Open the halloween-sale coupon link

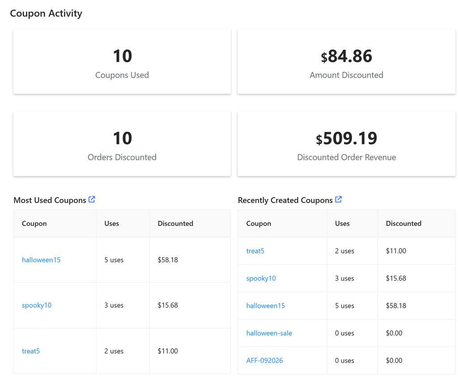(x=269, y=333)
